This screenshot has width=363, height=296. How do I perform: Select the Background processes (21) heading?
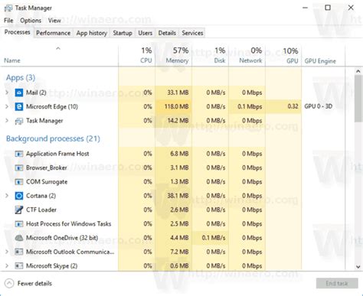pos(53,138)
